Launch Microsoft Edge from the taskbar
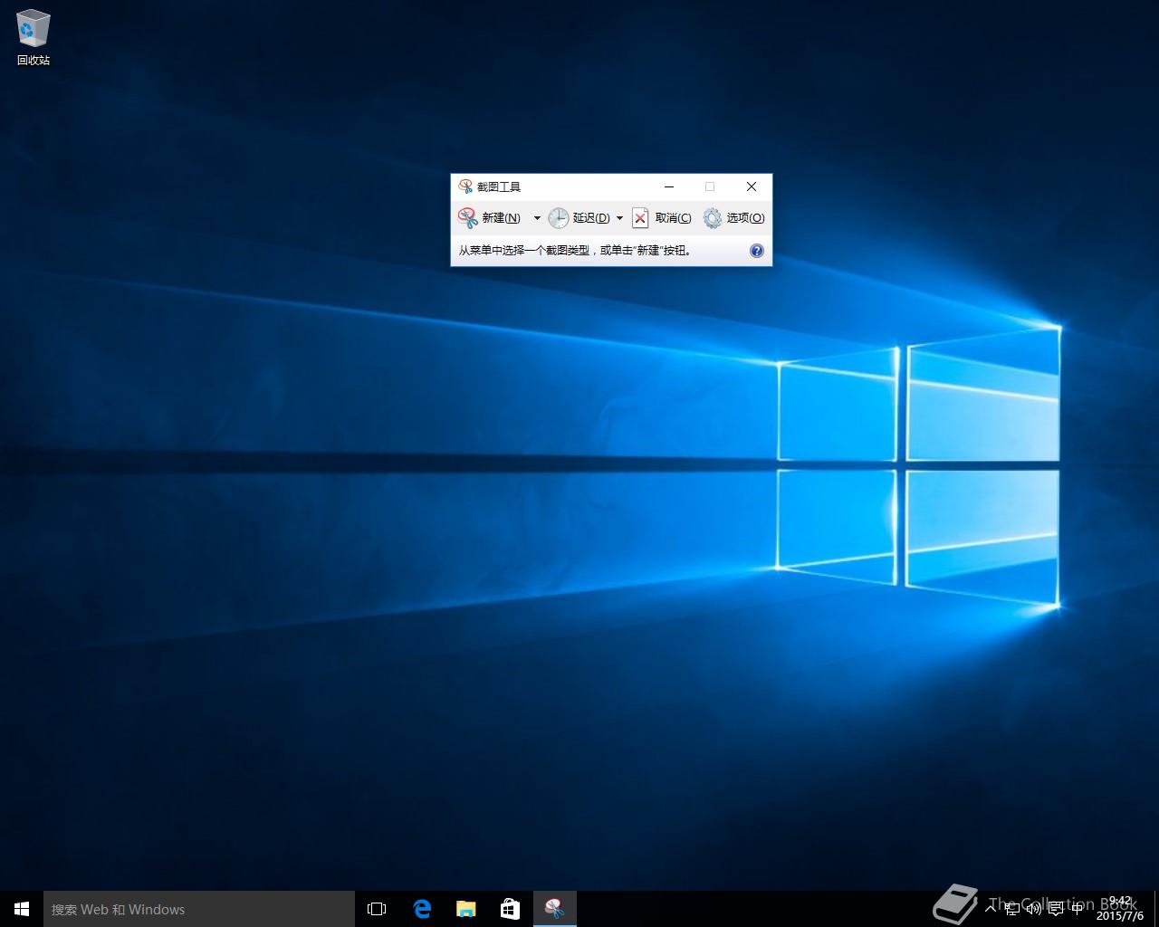The width and height of the screenshot is (1159, 927). coord(422,909)
